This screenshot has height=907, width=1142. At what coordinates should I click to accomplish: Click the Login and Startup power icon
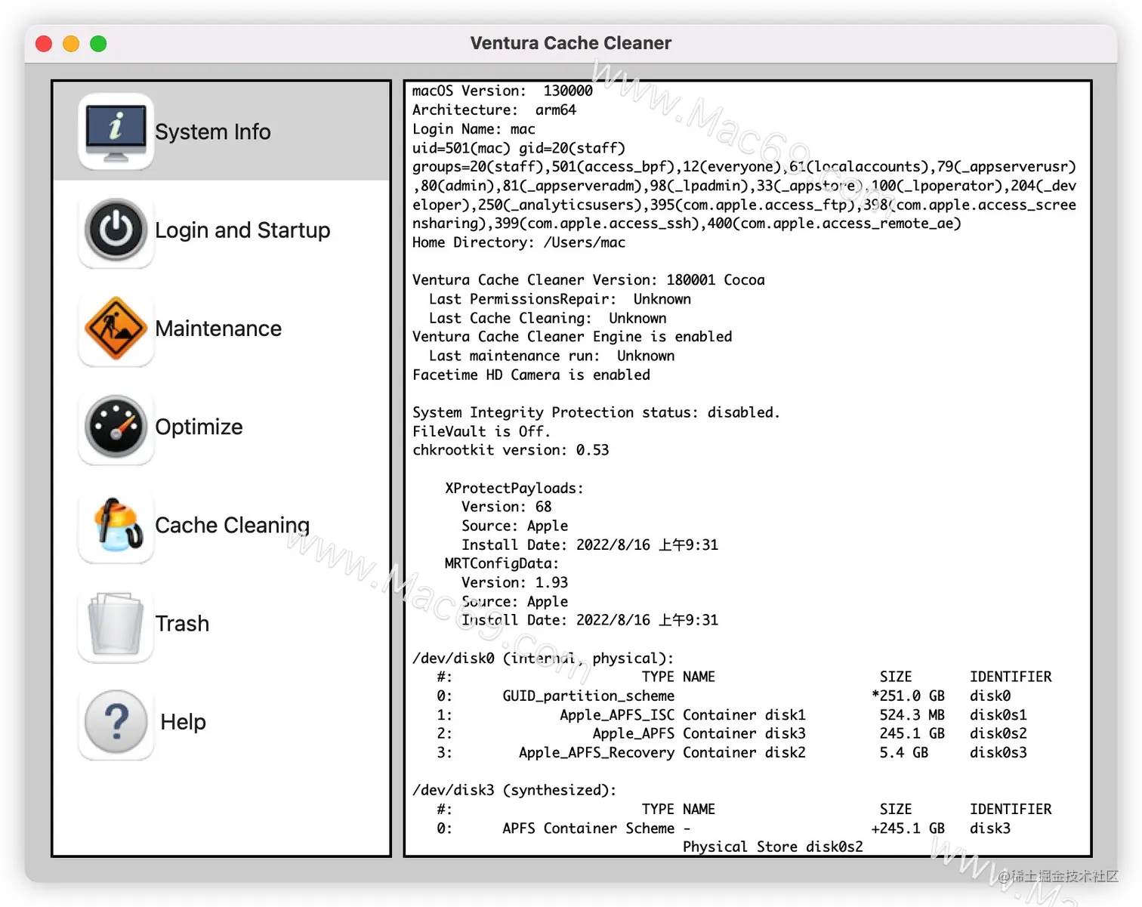tap(116, 230)
